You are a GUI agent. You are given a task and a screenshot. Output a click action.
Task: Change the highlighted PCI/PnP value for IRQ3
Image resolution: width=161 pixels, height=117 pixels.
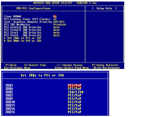tap(75, 85)
